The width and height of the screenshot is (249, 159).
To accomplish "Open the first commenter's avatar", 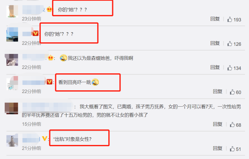I will 12,11.
